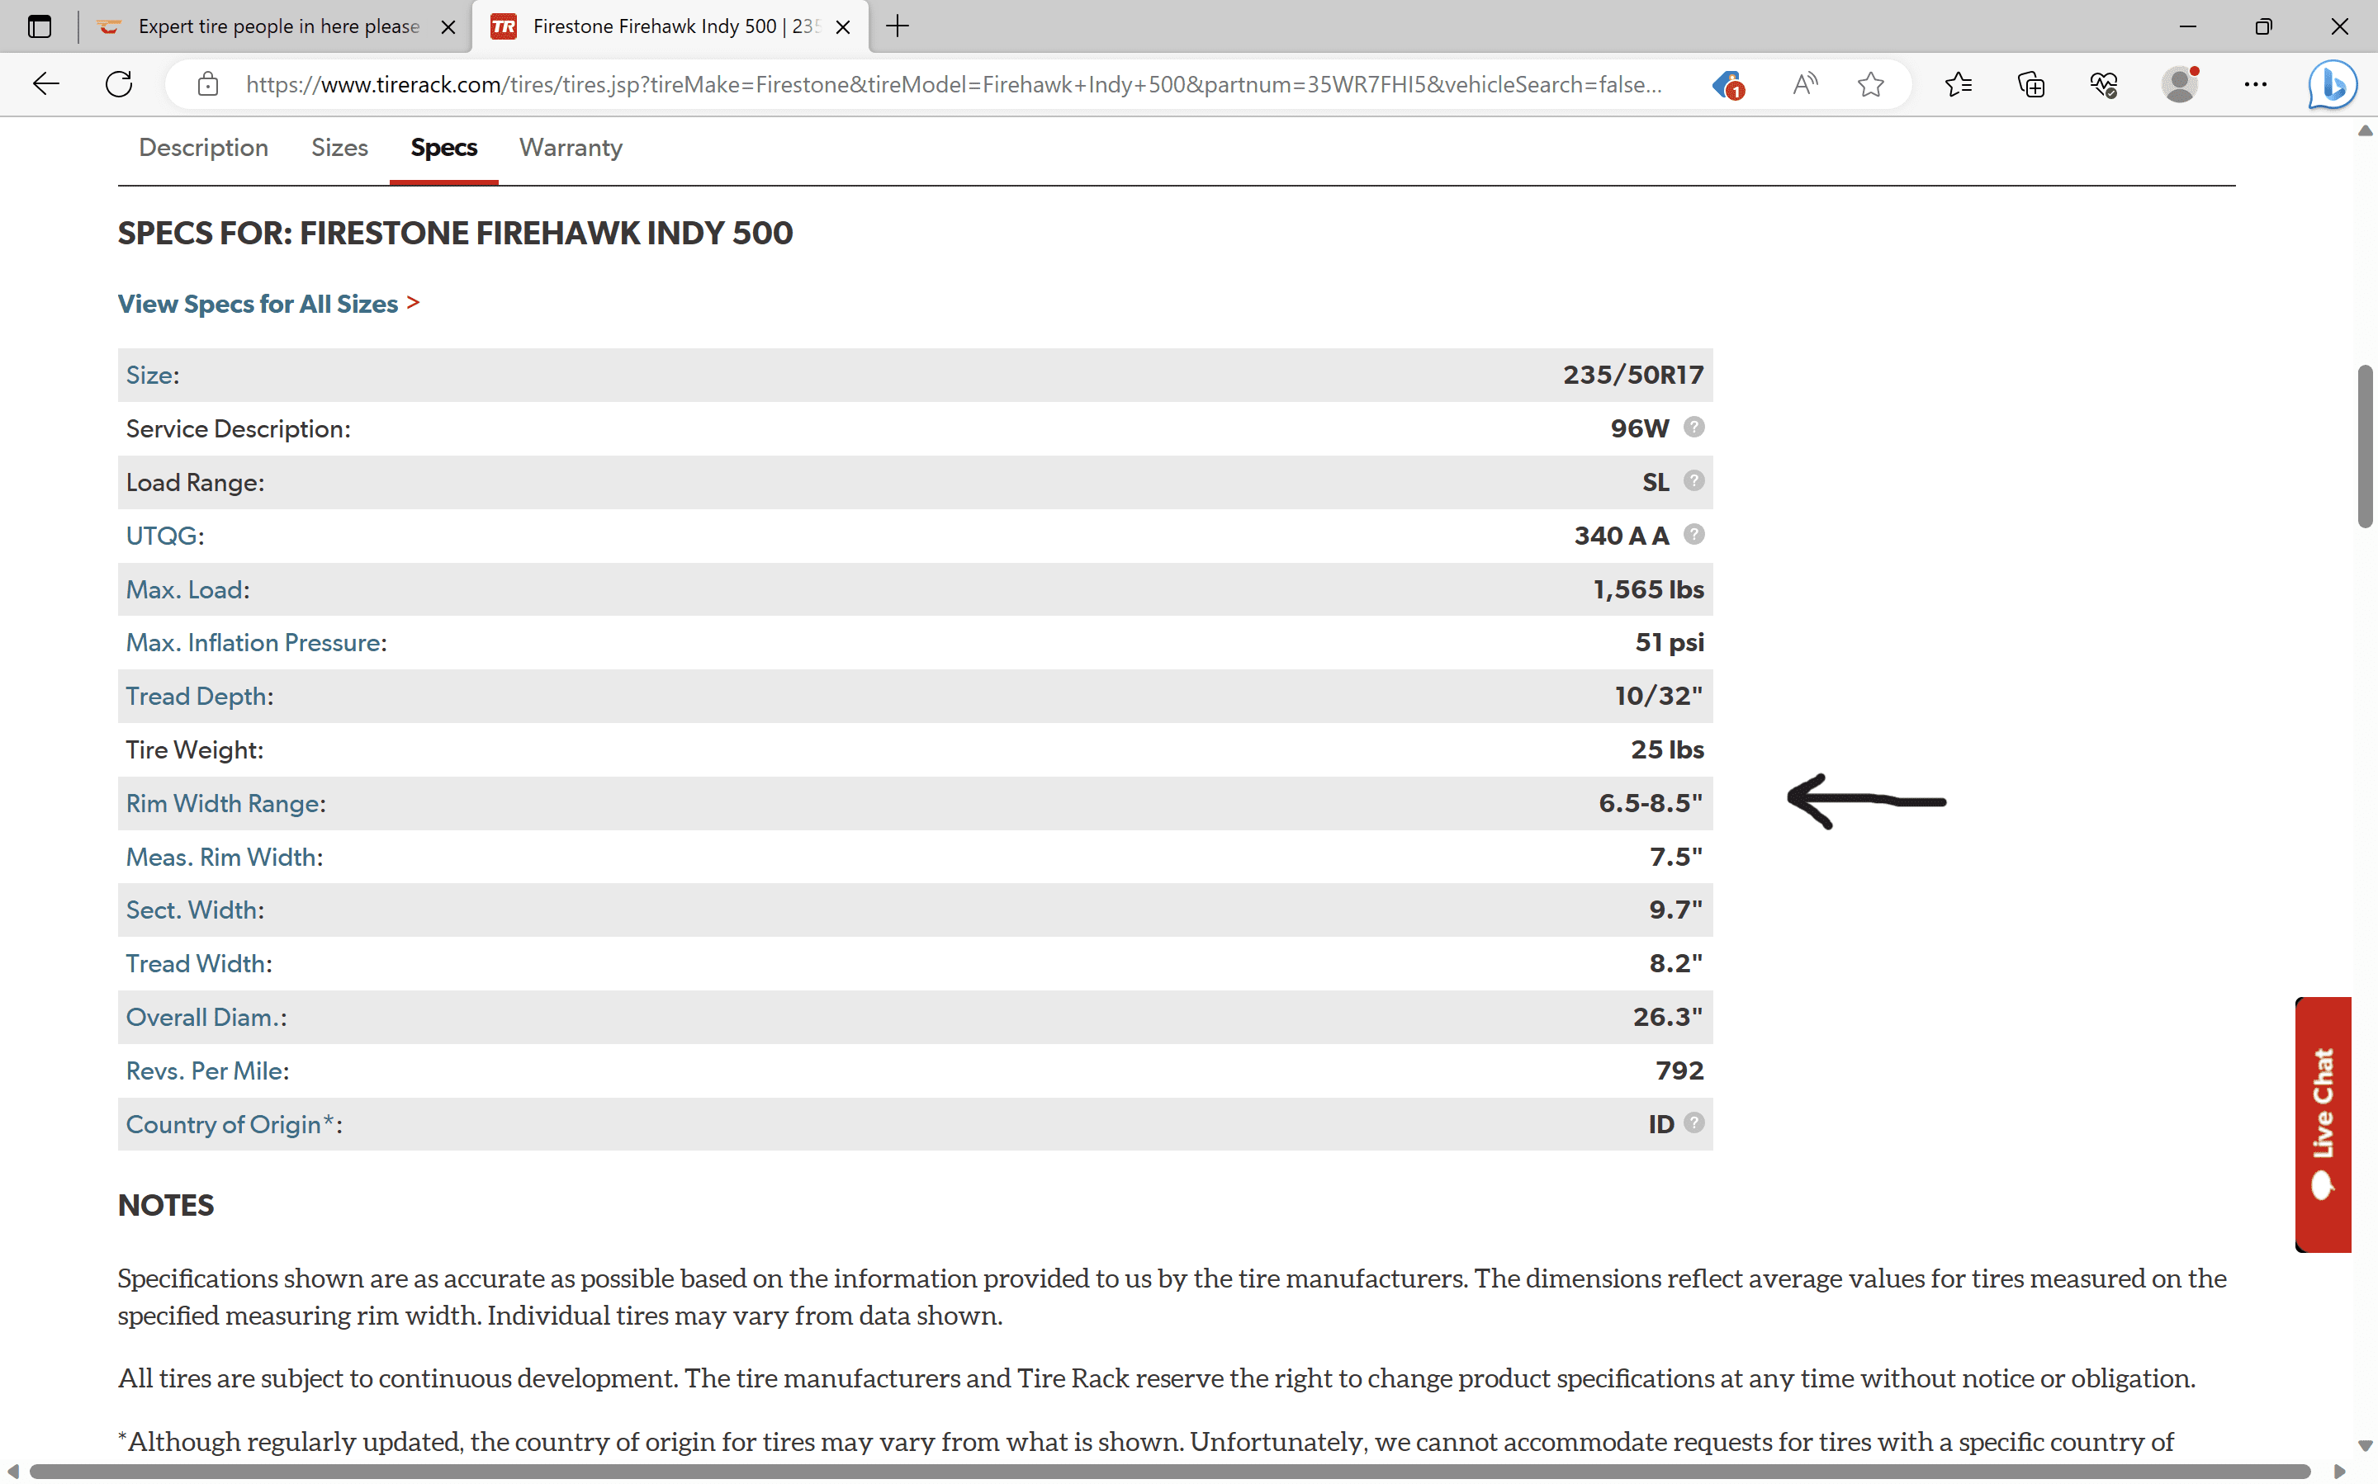Refresh the current page
Image resolution: width=2378 pixels, height=1484 pixels.
119,83
